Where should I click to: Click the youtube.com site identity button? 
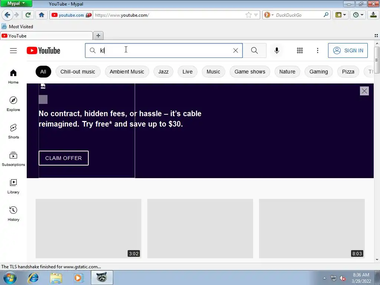click(x=71, y=15)
